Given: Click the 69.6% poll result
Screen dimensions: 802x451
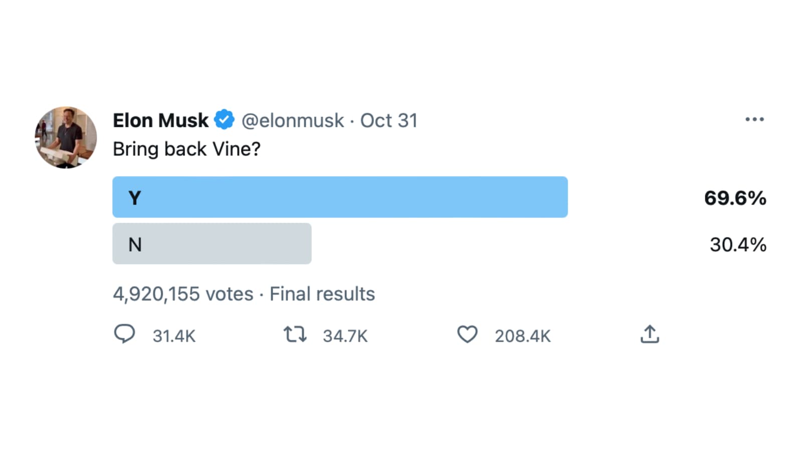Looking at the screenshot, I should click(735, 198).
